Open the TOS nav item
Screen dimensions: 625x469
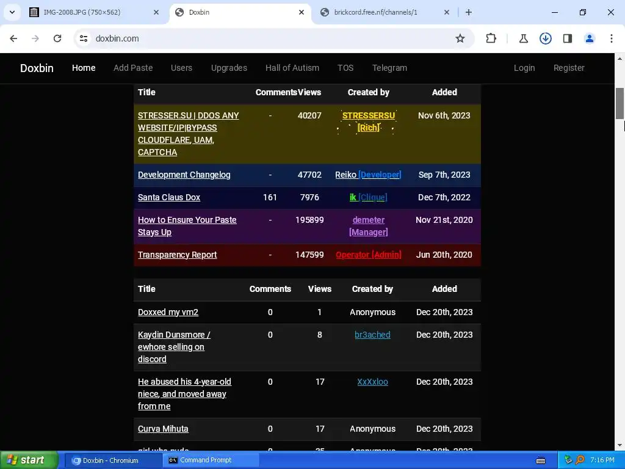[345, 68]
